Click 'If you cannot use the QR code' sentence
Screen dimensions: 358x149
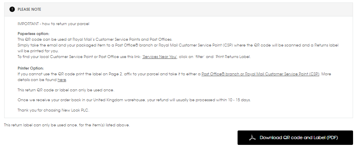tap(109, 74)
